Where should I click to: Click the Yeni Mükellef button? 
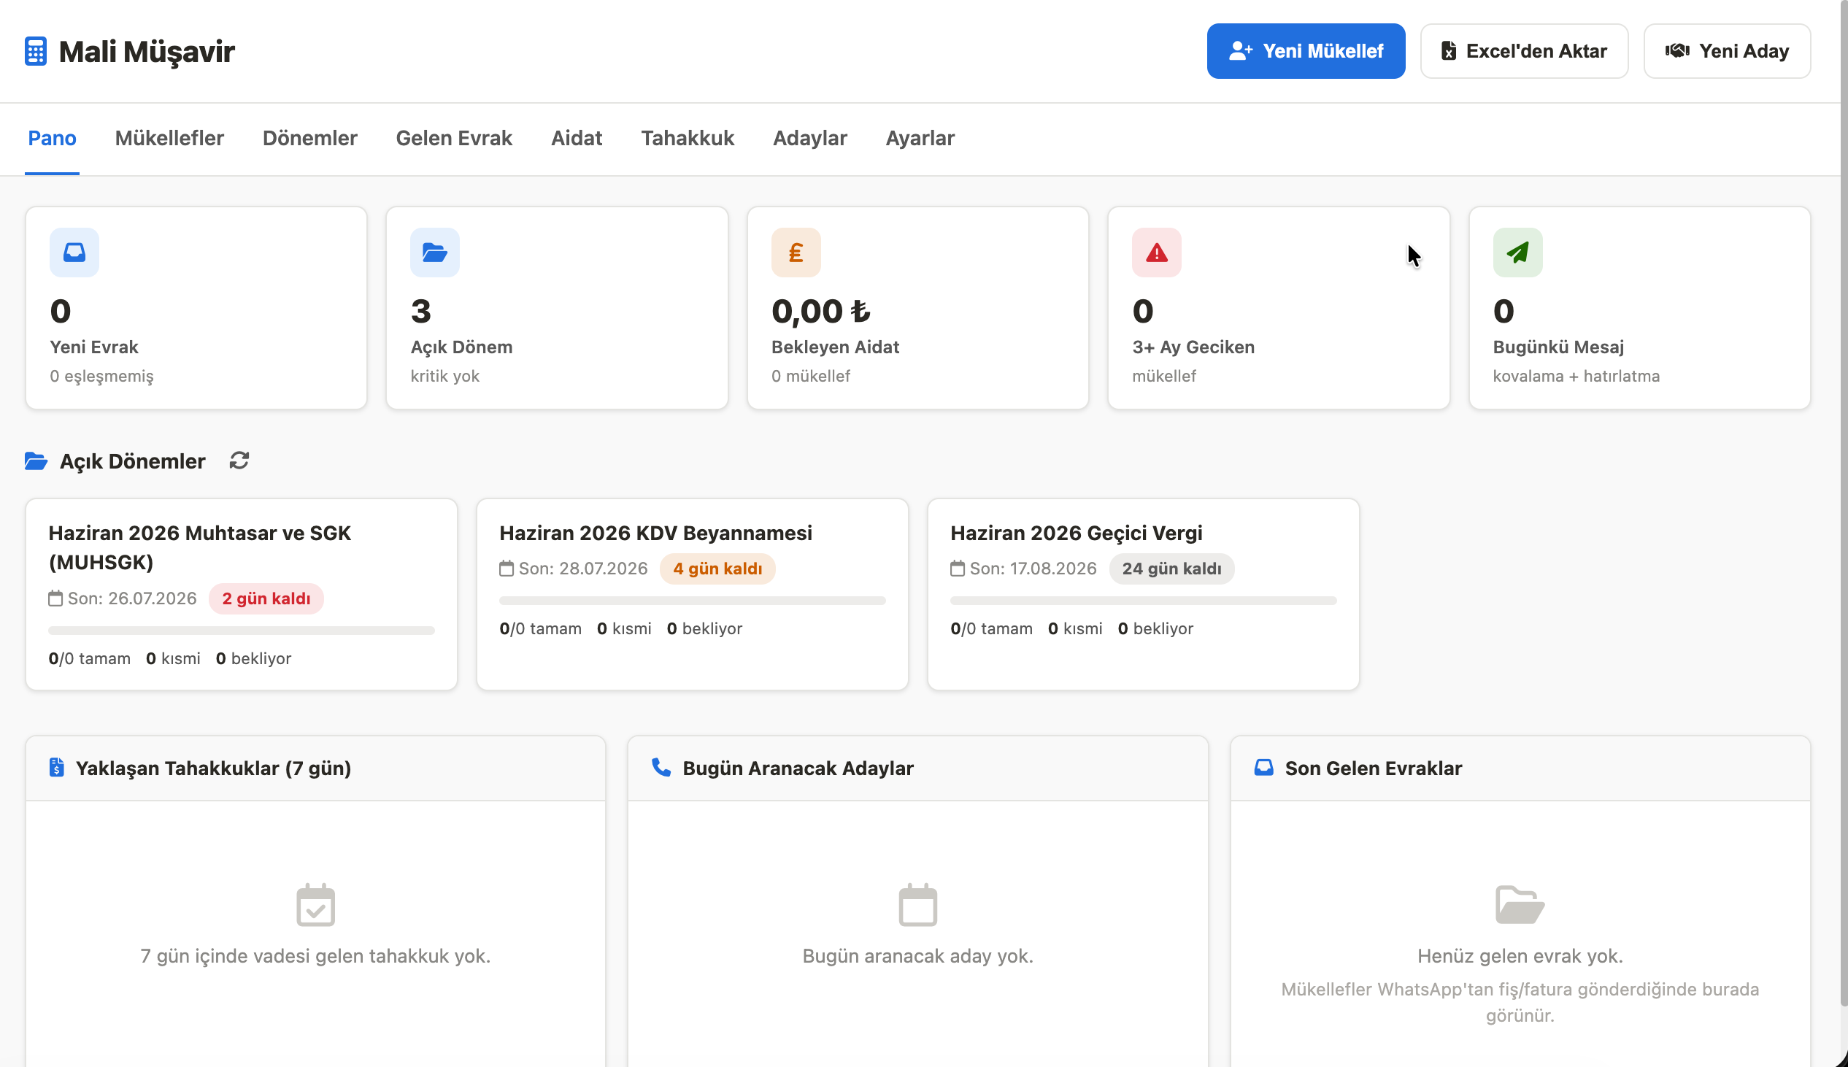tap(1306, 51)
